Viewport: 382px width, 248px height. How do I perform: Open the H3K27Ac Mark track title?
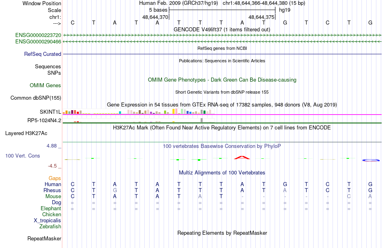tap(222, 128)
